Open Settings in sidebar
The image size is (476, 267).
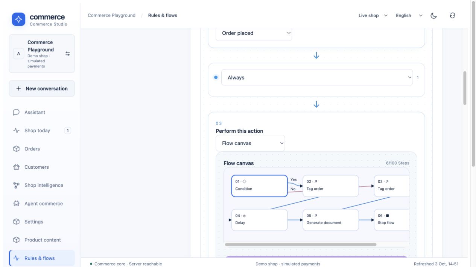(x=42, y=222)
